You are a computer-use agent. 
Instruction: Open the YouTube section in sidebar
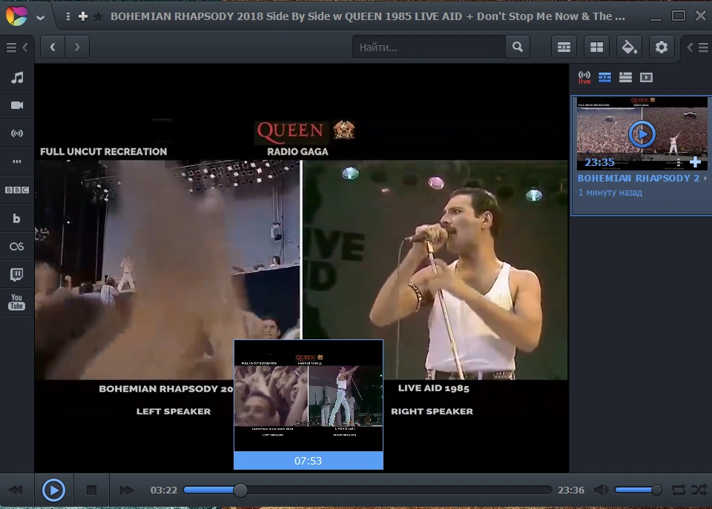pos(17,302)
